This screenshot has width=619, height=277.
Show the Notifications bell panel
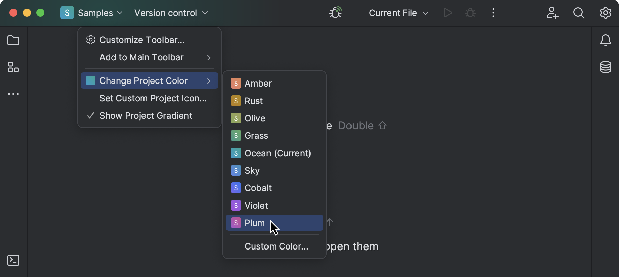click(605, 41)
